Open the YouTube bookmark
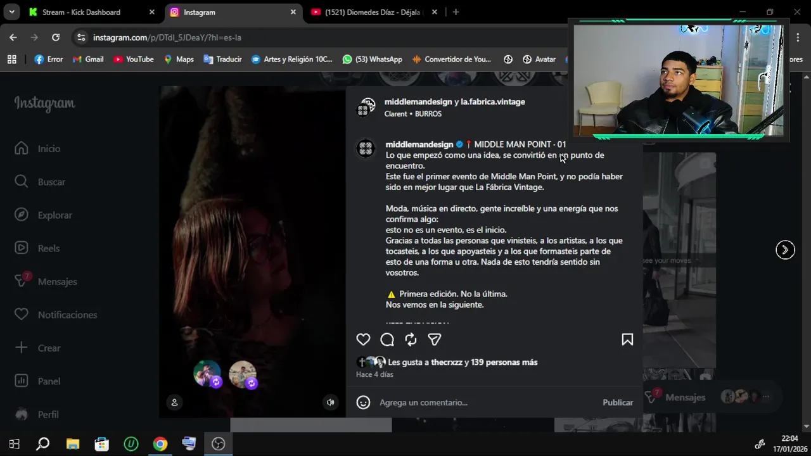Image resolution: width=811 pixels, height=456 pixels. 134,60
